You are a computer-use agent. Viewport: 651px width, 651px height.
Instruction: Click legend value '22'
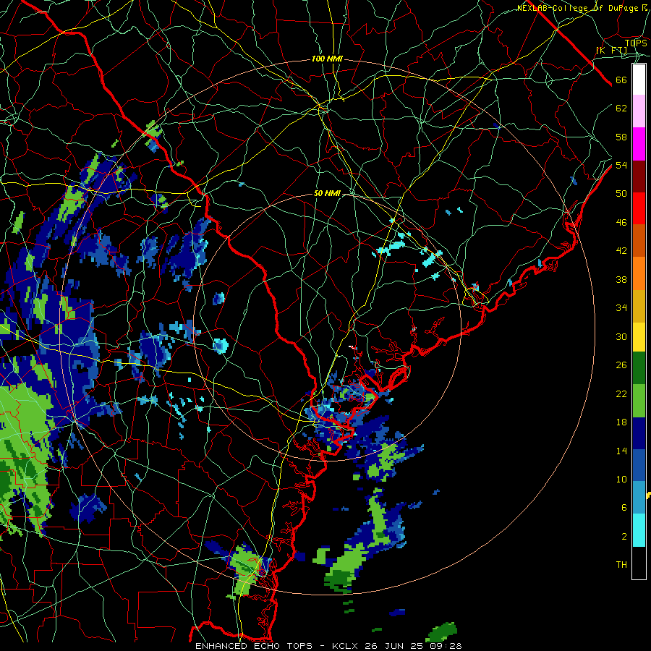(x=621, y=393)
